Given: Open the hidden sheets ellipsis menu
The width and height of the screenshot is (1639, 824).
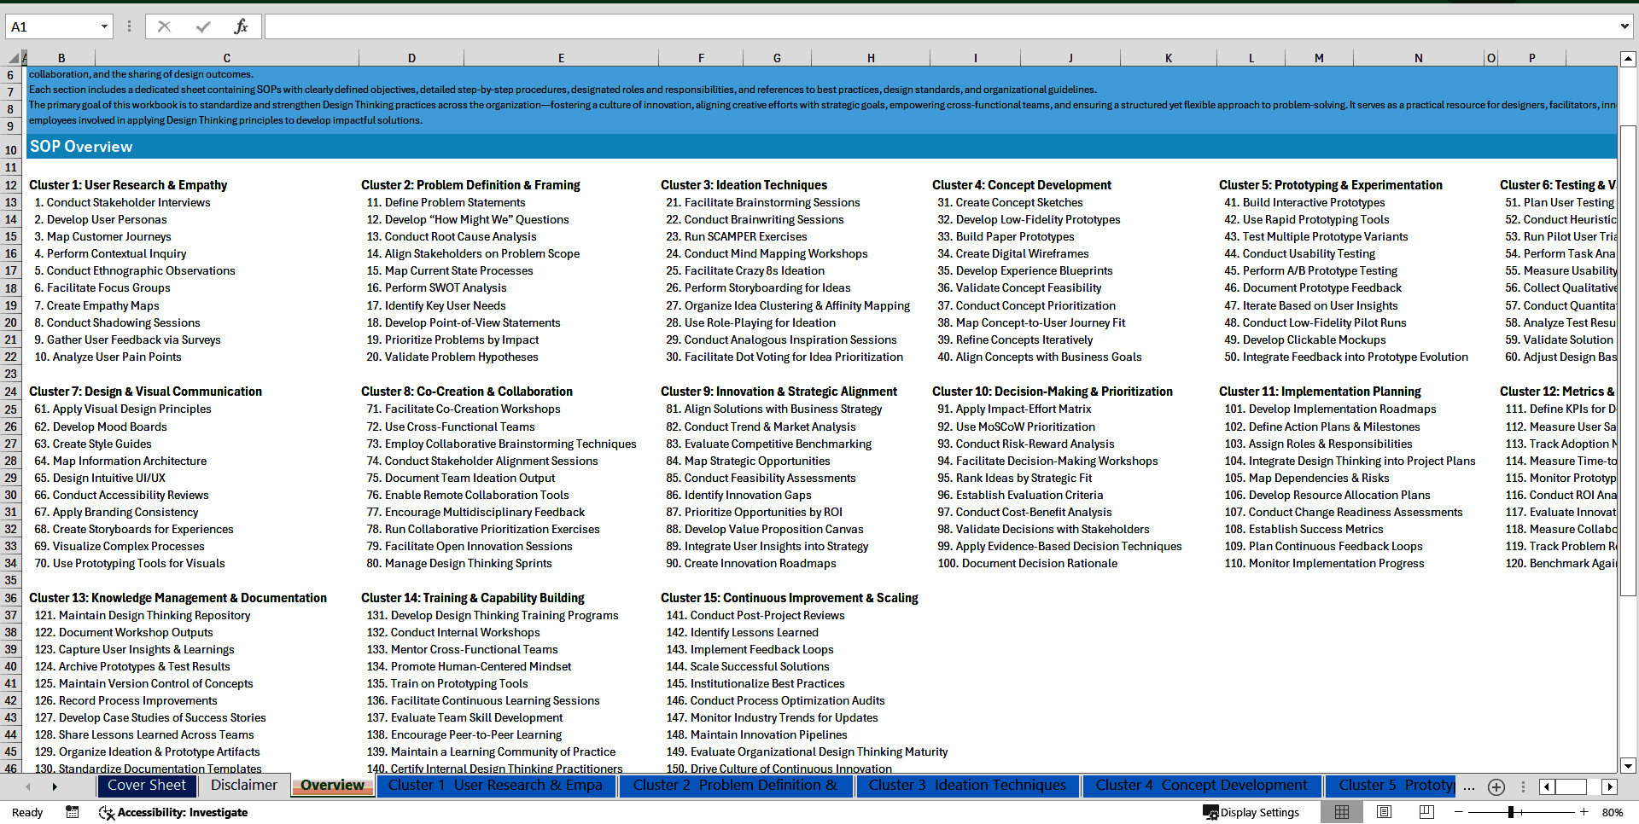Looking at the screenshot, I should coord(1469,786).
